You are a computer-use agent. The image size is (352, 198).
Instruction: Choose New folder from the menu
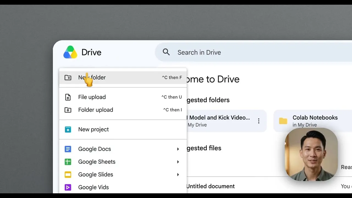[x=123, y=78]
